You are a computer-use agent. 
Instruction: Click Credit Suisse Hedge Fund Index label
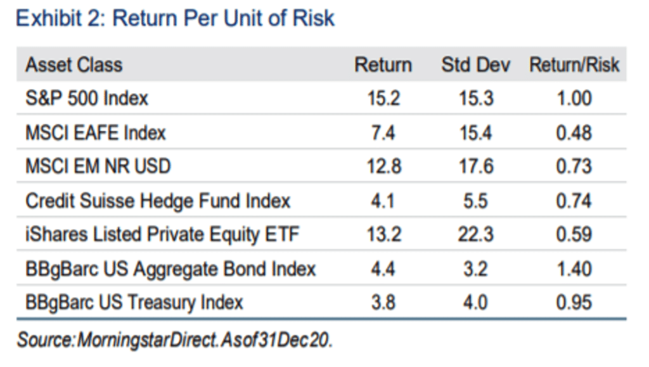pyautogui.click(x=158, y=201)
